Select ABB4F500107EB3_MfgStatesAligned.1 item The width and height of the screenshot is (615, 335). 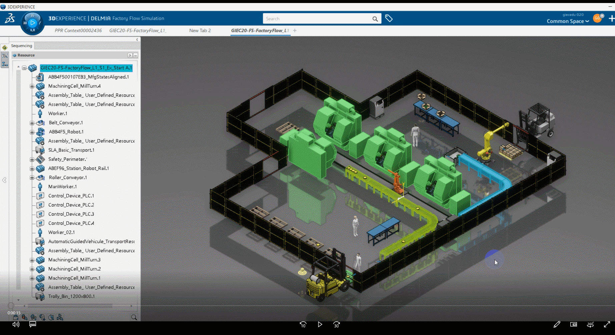click(x=88, y=77)
